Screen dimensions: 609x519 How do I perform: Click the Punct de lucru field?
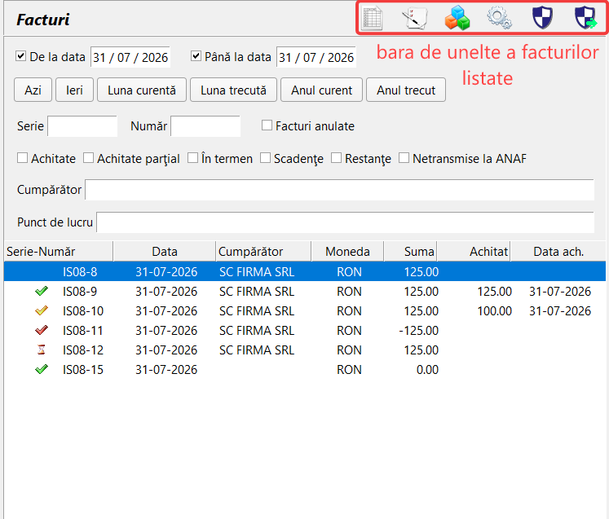click(346, 222)
